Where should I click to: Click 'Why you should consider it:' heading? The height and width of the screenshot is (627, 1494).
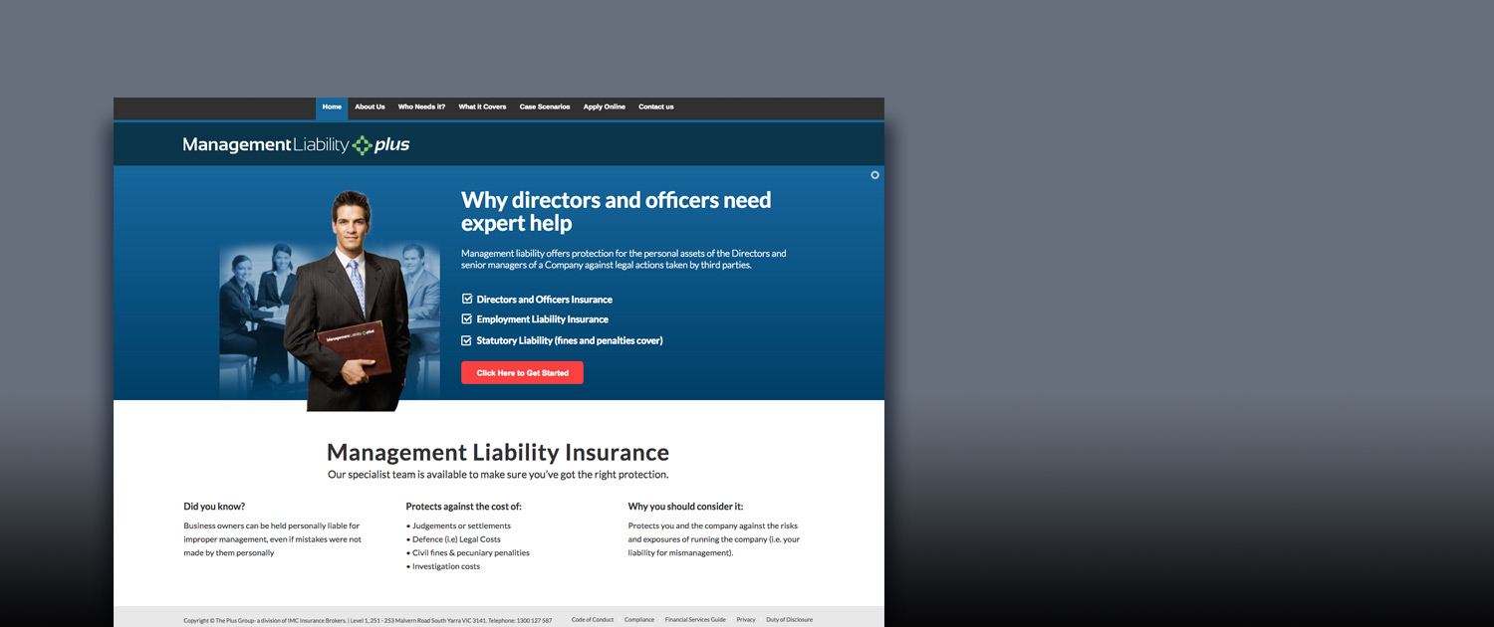tap(685, 507)
